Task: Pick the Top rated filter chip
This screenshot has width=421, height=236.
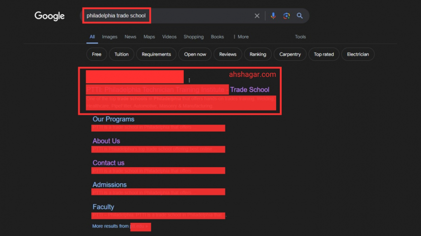Action: point(324,54)
